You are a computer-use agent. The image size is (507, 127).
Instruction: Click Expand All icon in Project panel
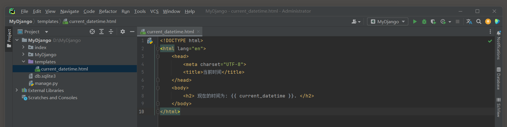pyautogui.click(x=101, y=32)
